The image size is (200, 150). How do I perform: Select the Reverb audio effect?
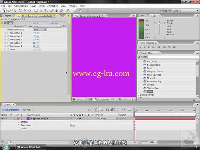[150, 85]
